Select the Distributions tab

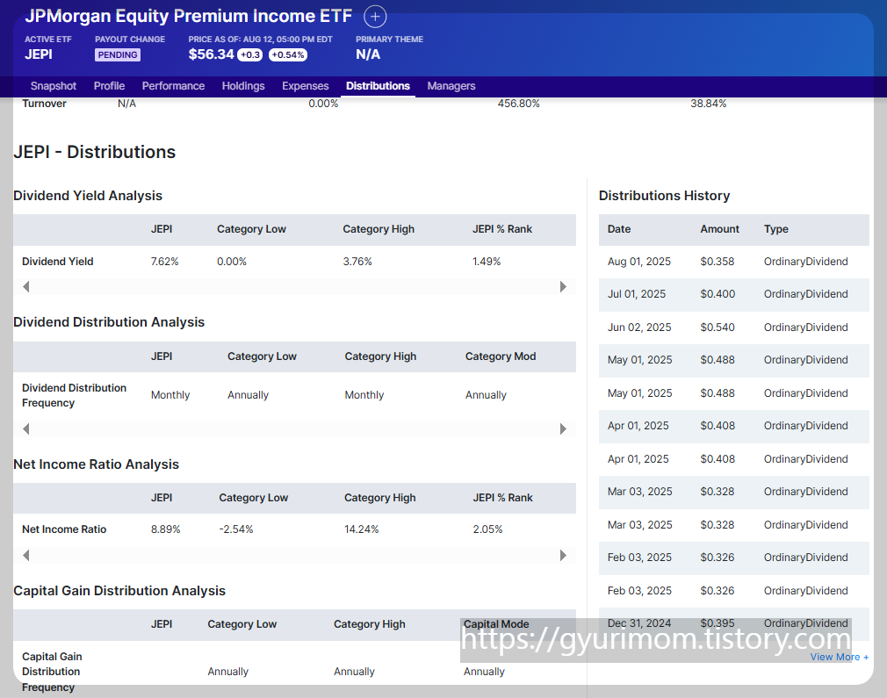tap(378, 86)
